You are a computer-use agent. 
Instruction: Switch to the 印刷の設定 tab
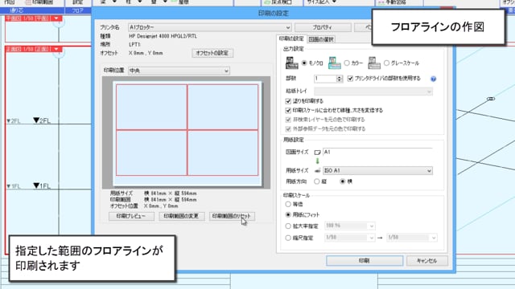click(x=291, y=39)
